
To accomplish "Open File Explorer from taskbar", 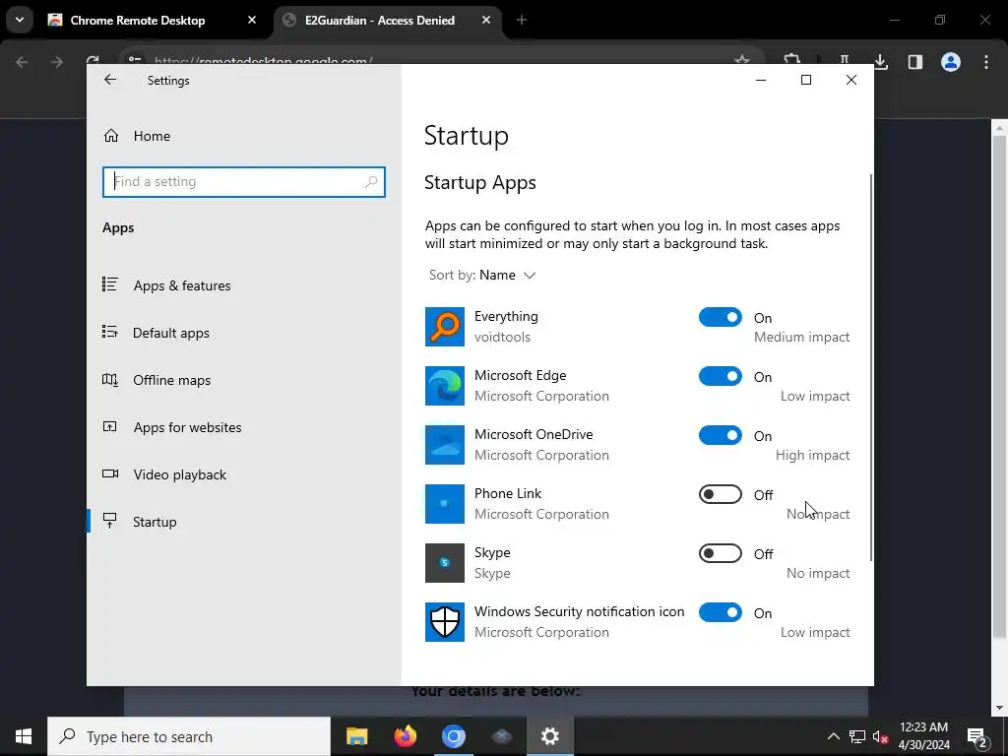I will point(356,736).
